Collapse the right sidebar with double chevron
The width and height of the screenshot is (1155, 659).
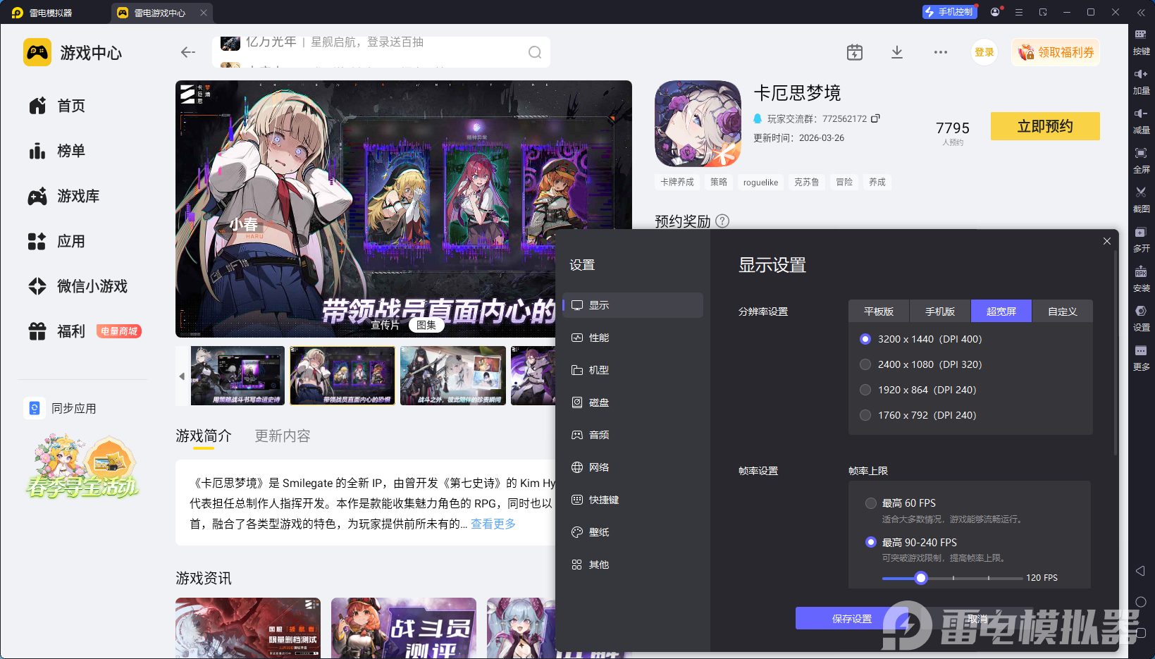[1141, 12]
